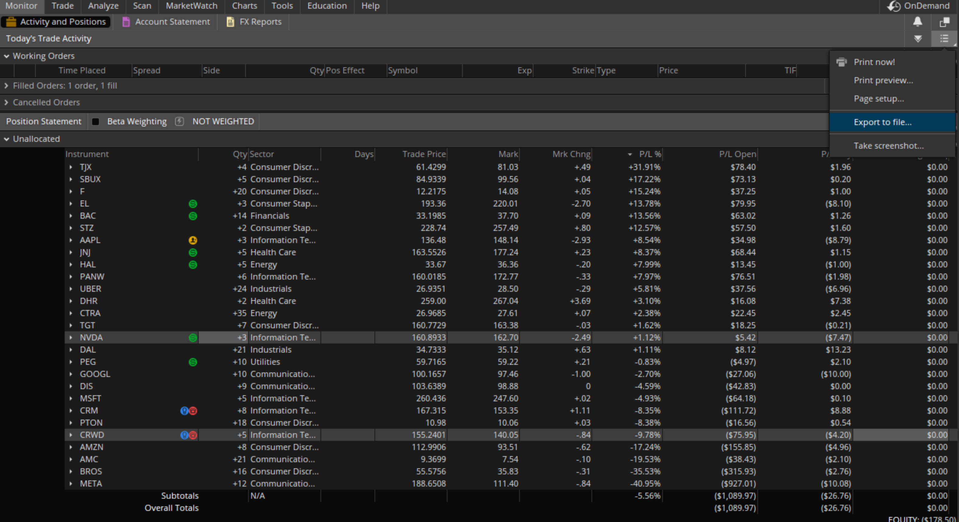Collapse the Unallocated group
This screenshot has height=522, width=959.
(6, 139)
